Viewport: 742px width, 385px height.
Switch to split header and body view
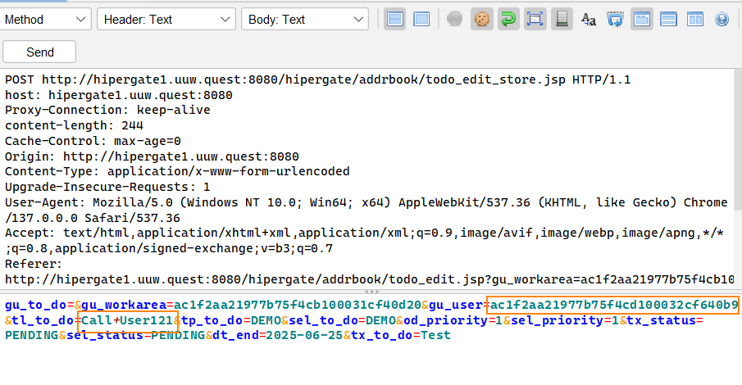(x=395, y=19)
